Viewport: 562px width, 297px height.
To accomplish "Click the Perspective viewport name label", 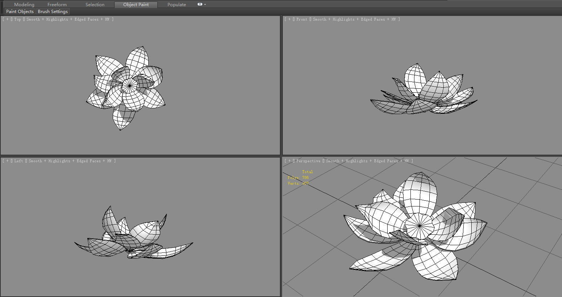I will pyautogui.click(x=308, y=161).
